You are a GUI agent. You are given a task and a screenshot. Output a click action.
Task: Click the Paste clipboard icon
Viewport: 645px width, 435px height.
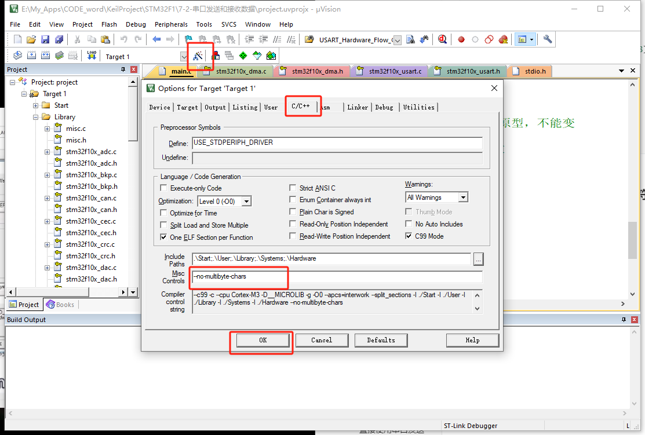click(105, 39)
